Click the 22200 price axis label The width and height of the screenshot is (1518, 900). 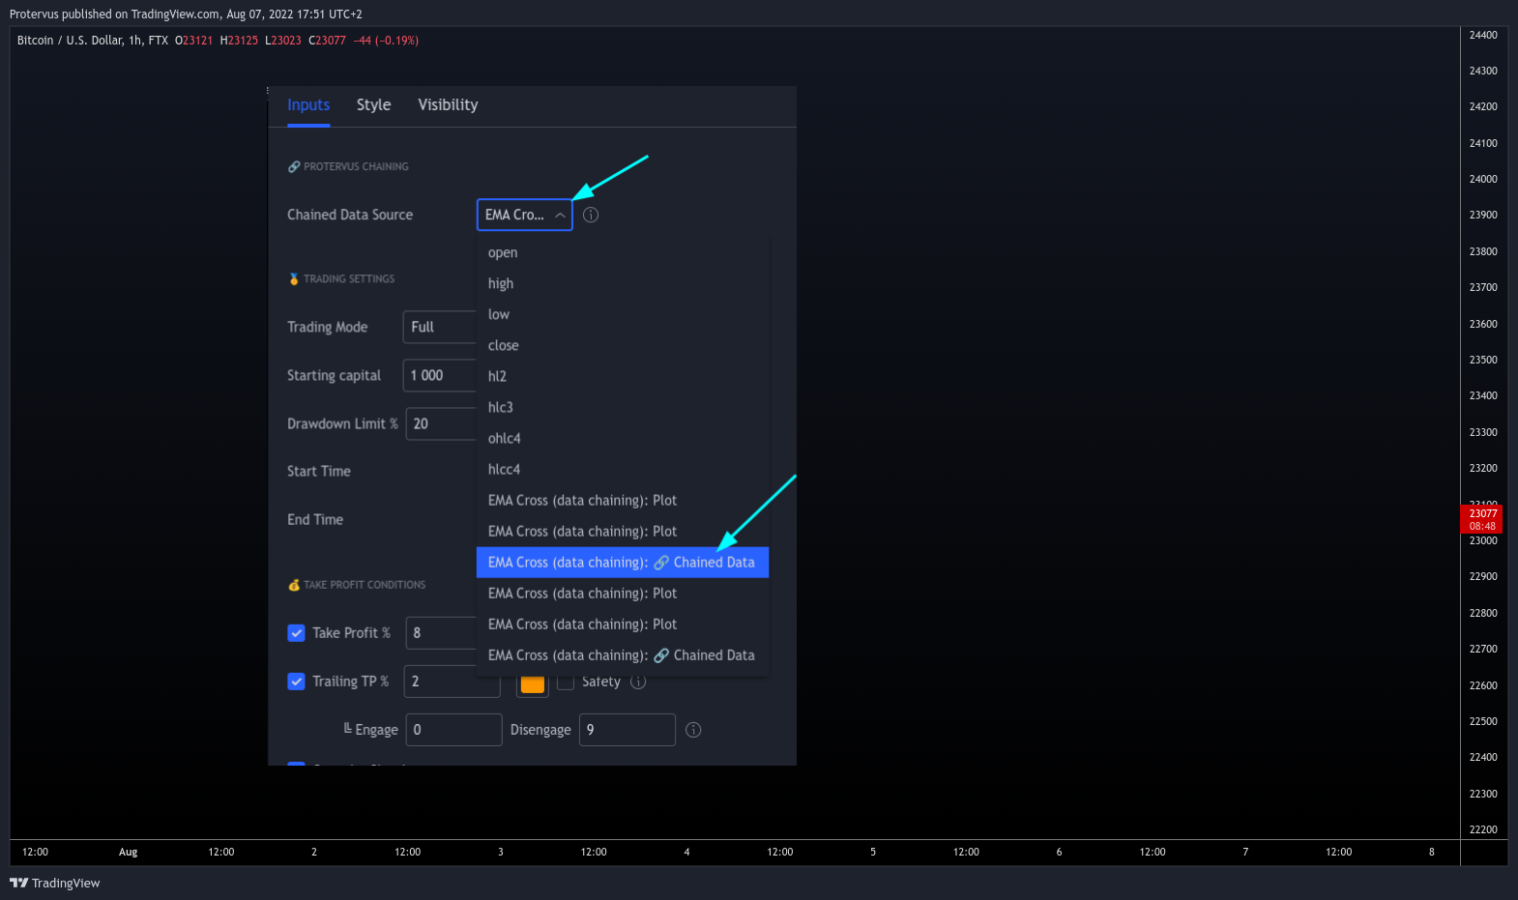(1483, 829)
